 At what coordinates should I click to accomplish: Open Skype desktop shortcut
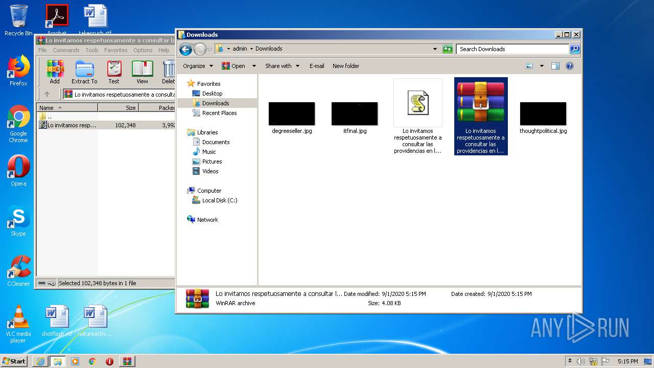point(18,221)
